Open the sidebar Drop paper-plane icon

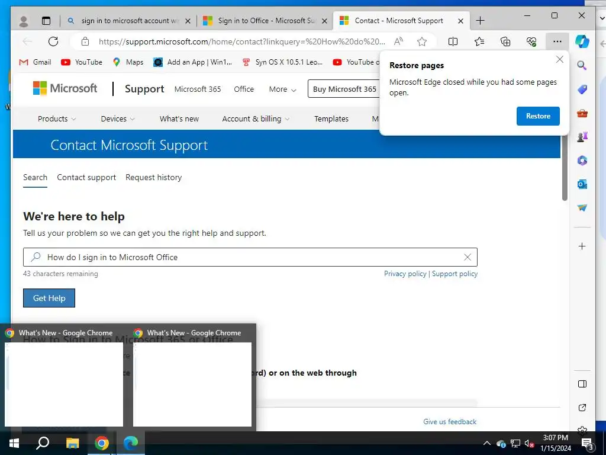(582, 208)
